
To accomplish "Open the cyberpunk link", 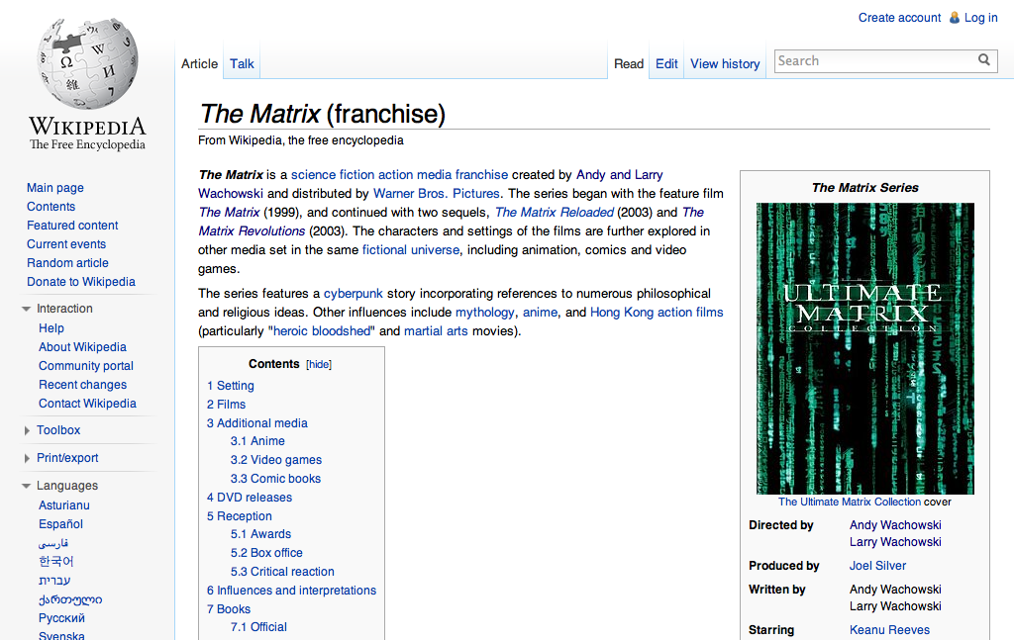I will coord(354,293).
